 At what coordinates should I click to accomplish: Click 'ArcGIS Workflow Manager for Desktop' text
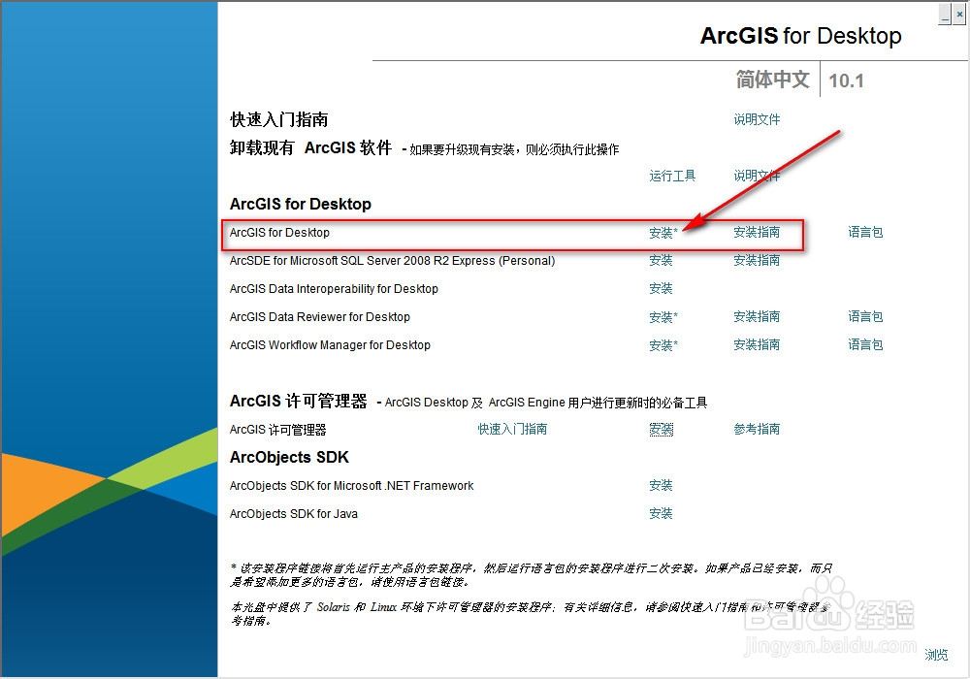pyautogui.click(x=330, y=345)
